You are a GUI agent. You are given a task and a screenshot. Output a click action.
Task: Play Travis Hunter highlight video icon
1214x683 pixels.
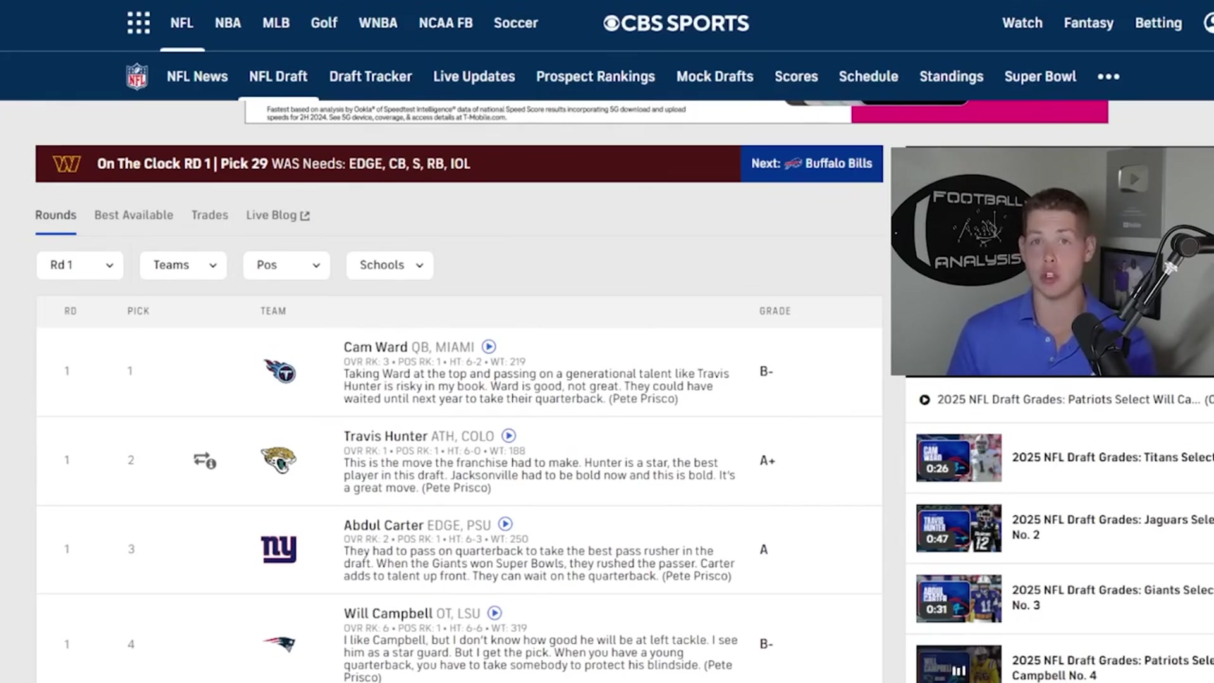(x=509, y=436)
